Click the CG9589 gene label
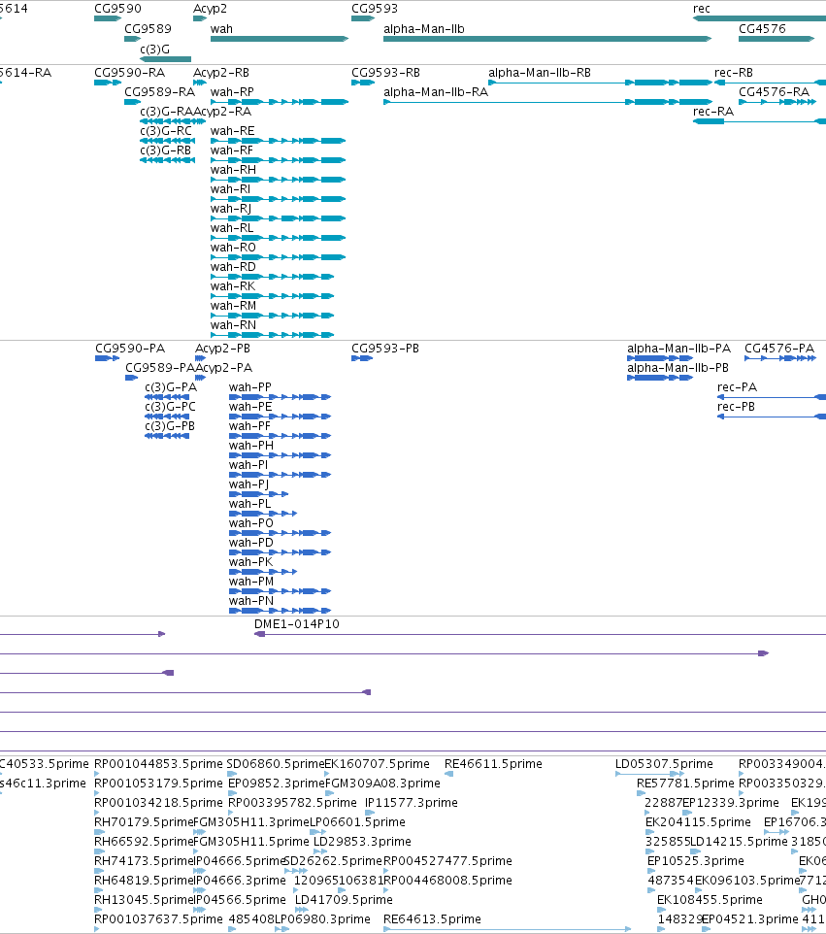Screen dimensions: 826x934 [x=148, y=28]
